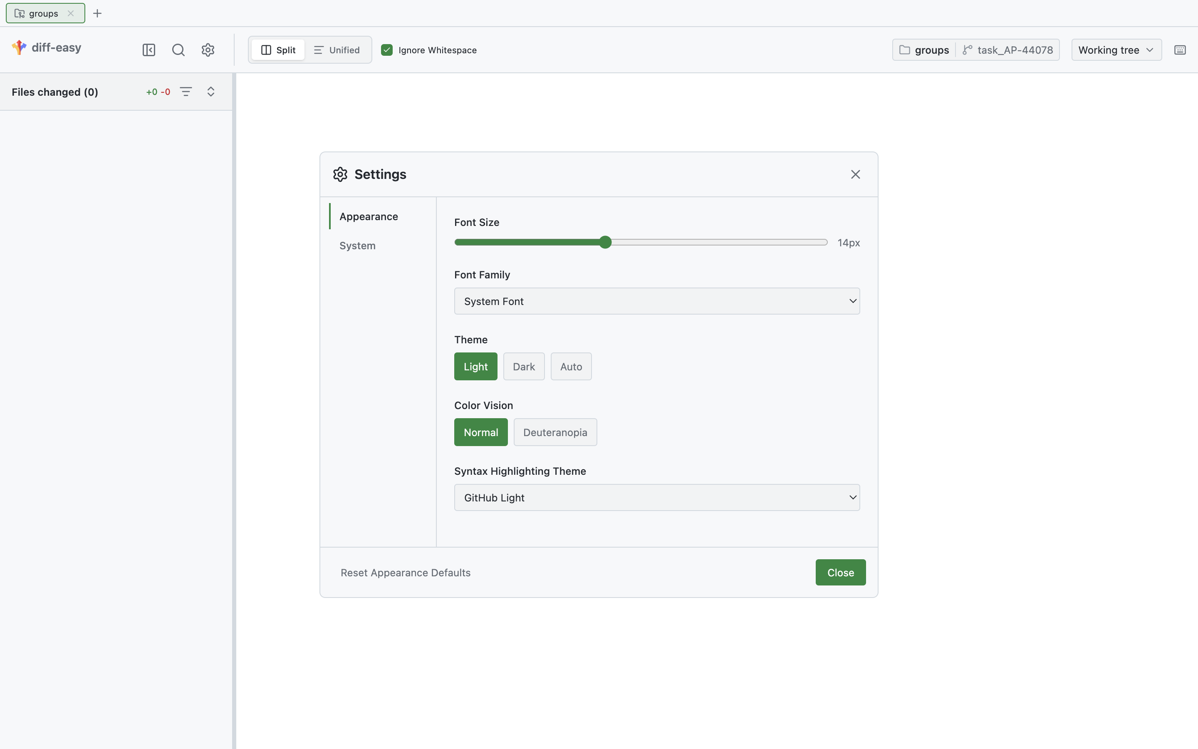Open keyboard shortcuts icon
This screenshot has width=1198, height=749.
(1180, 50)
